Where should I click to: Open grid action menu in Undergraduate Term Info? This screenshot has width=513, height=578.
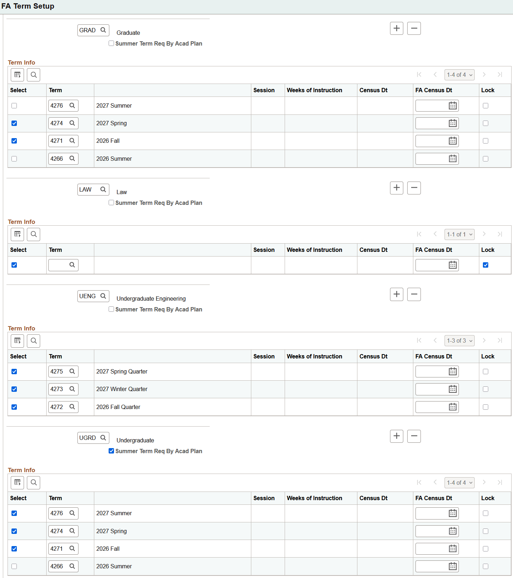[17, 483]
